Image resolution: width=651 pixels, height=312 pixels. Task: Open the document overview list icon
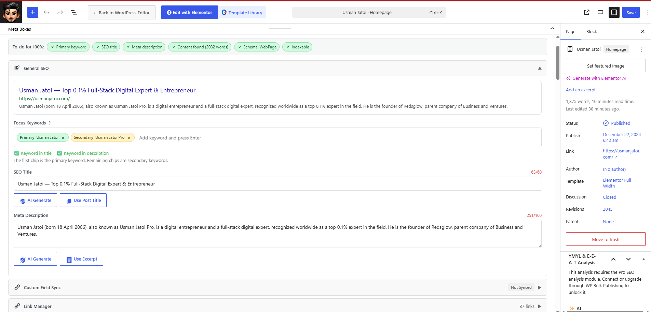tap(74, 13)
